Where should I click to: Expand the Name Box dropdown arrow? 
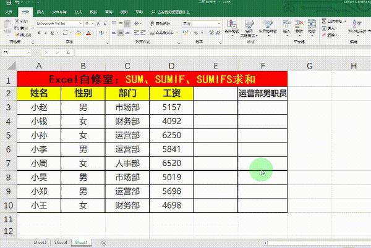pos(28,52)
